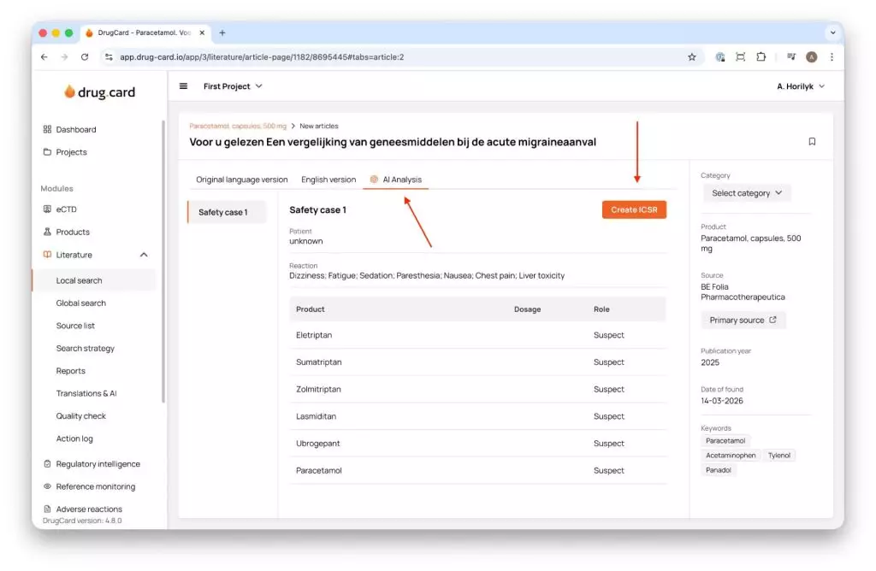Image resolution: width=876 pixels, height=571 pixels.
Task: Click the Sumatriptan product row
Action: [x=478, y=362]
